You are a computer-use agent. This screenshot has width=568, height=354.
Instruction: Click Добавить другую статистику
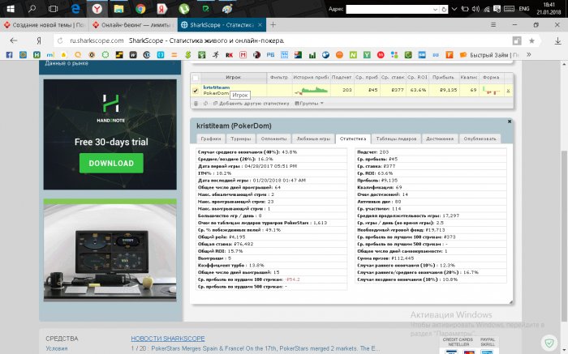(x=252, y=104)
